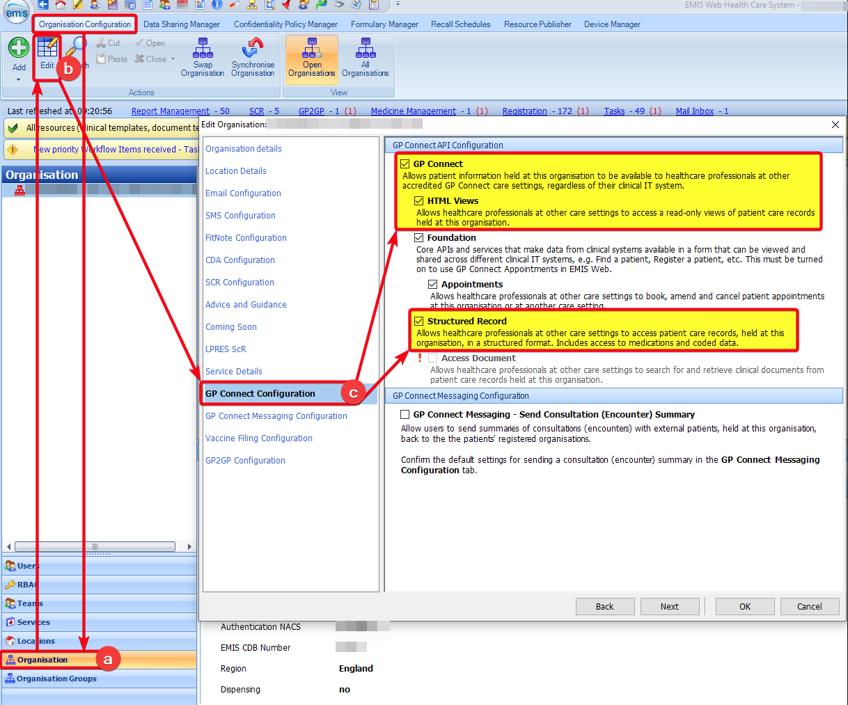Select SCR Configuration in the dialog list
Image resolution: width=848 pixels, height=705 pixels.
240,283
